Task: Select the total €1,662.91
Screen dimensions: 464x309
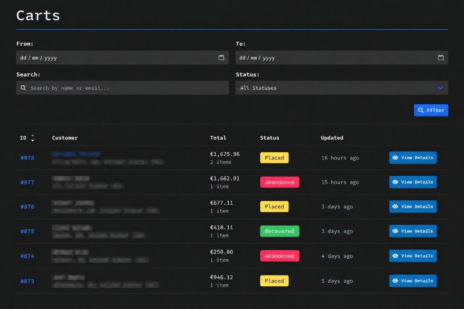Action: click(225, 179)
